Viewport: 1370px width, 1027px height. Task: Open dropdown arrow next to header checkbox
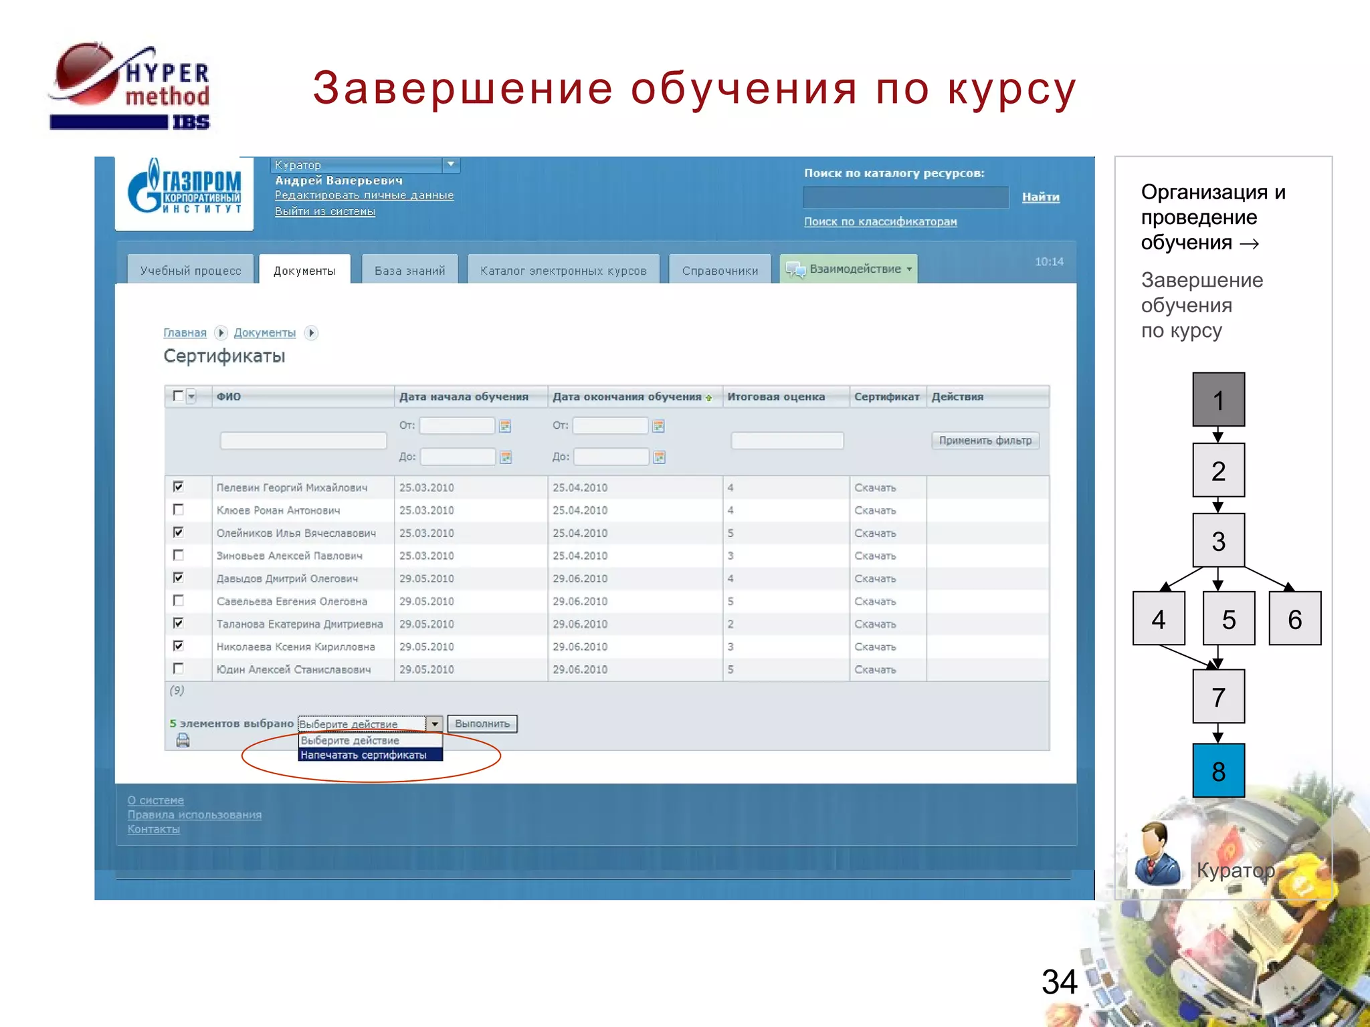click(191, 396)
